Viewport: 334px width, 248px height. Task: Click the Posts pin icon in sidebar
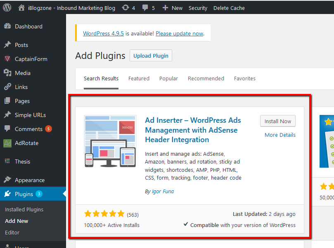(x=7, y=44)
